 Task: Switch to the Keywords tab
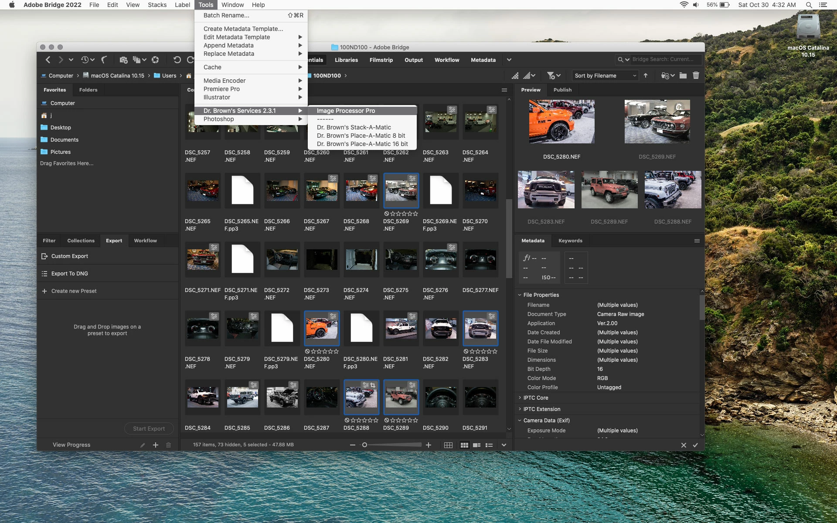(x=570, y=241)
